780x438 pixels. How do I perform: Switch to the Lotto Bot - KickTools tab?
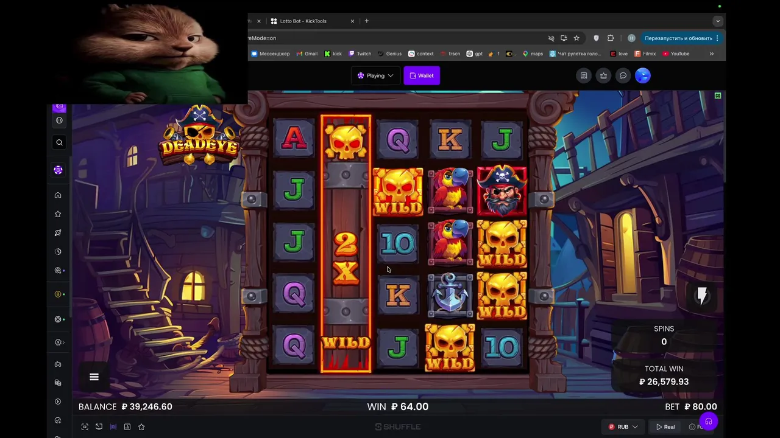point(311,21)
